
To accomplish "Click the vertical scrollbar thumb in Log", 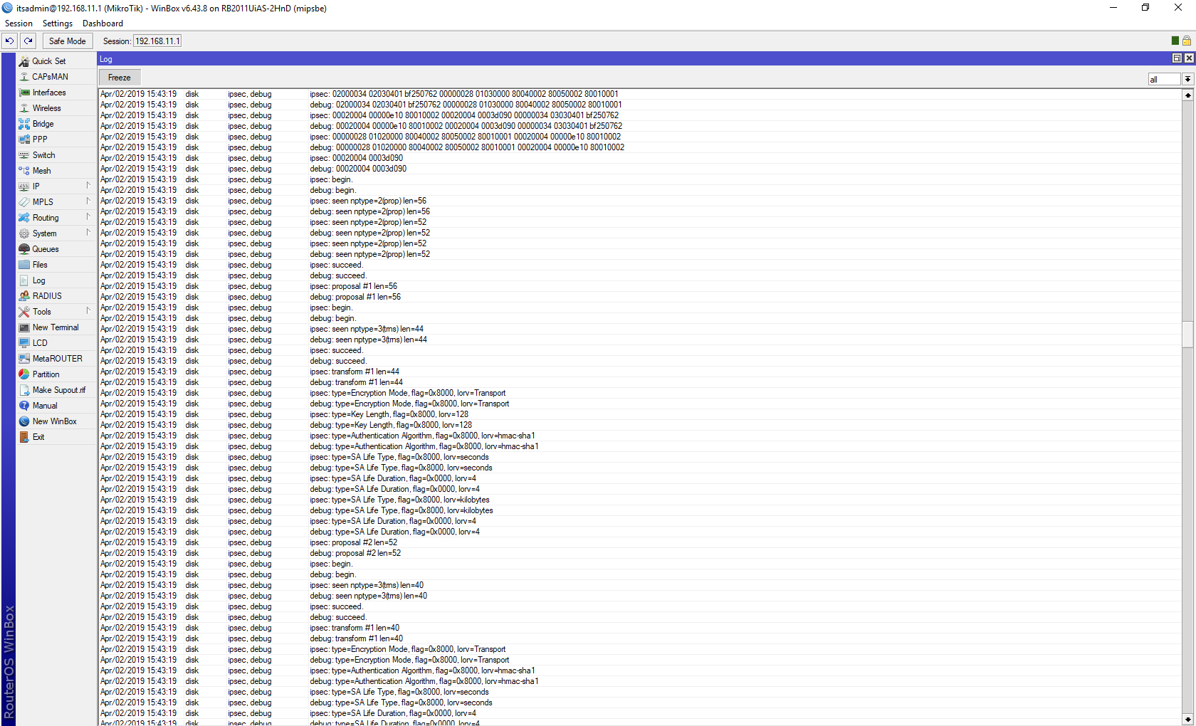I will tap(1187, 334).
